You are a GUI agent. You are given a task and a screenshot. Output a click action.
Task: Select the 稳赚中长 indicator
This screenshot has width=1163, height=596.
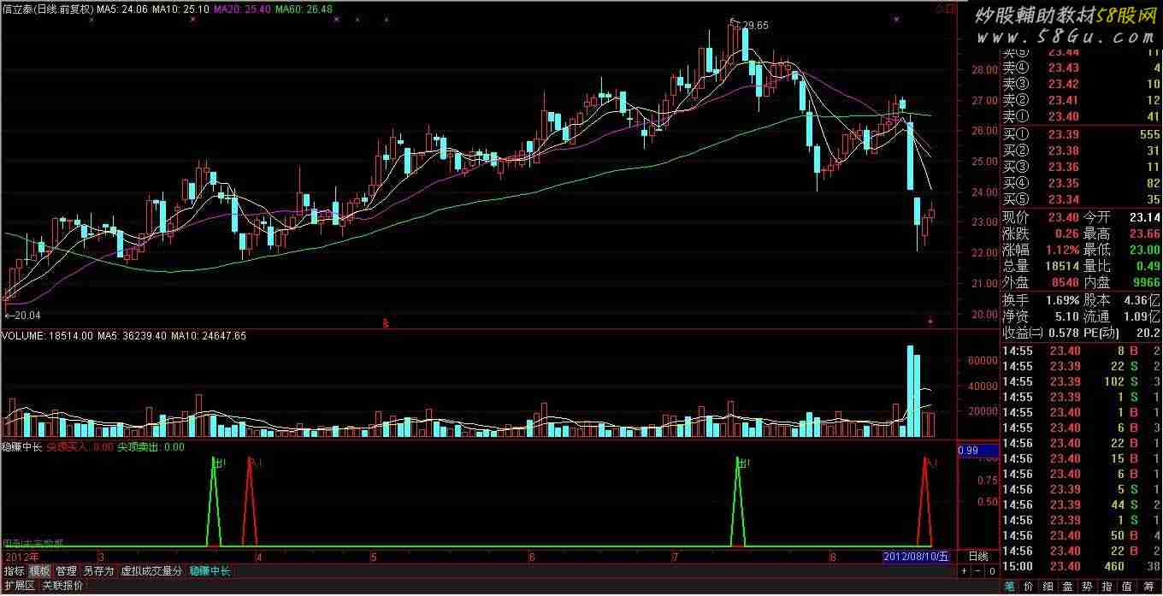tap(210, 570)
